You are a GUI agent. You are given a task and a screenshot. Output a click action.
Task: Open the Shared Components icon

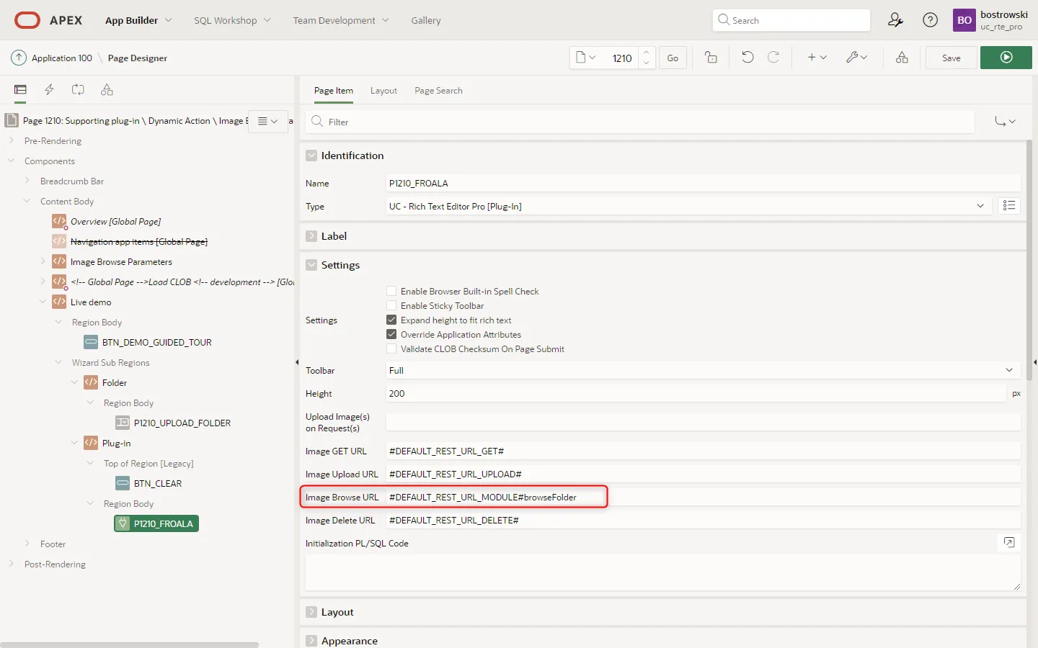(902, 58)
